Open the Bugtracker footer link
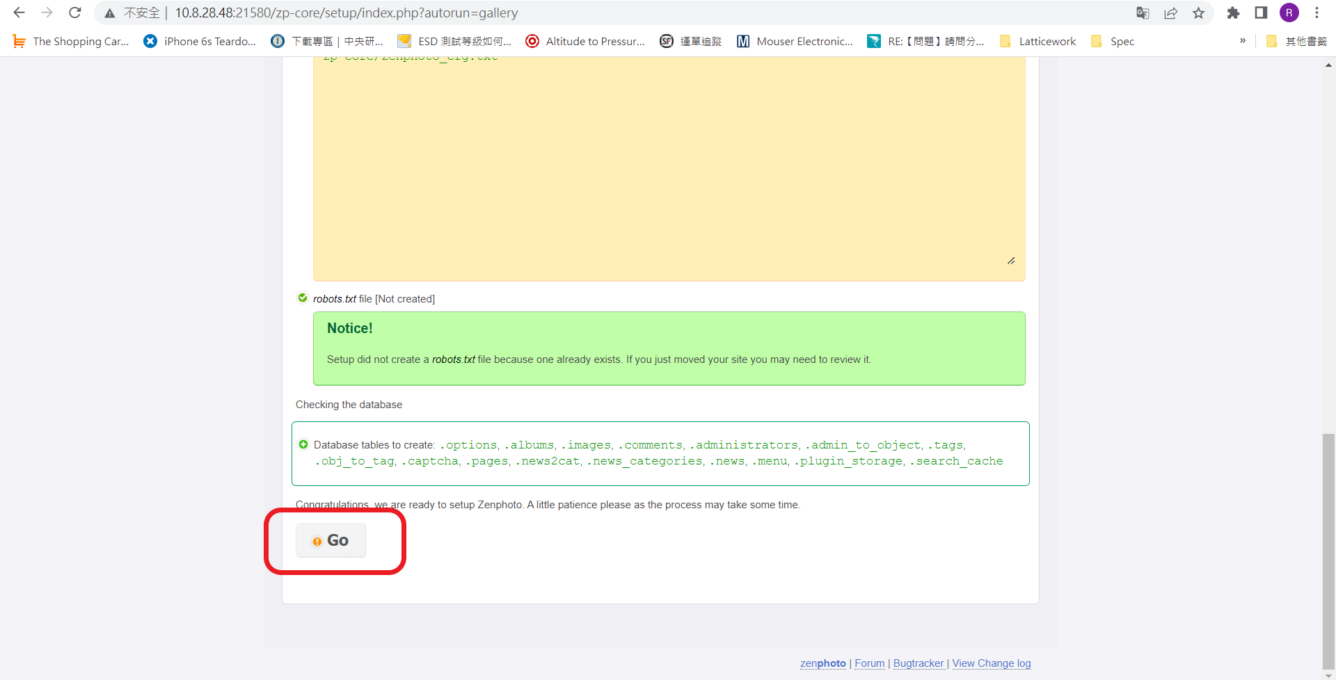1336x680 pixels. (x=918, y=663)
